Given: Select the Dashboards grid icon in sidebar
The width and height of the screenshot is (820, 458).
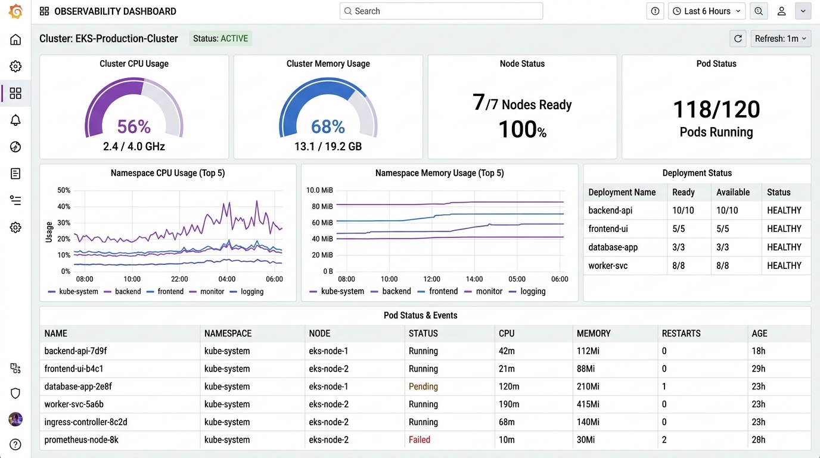Looking at the screenshot, I should pos(15,93).
